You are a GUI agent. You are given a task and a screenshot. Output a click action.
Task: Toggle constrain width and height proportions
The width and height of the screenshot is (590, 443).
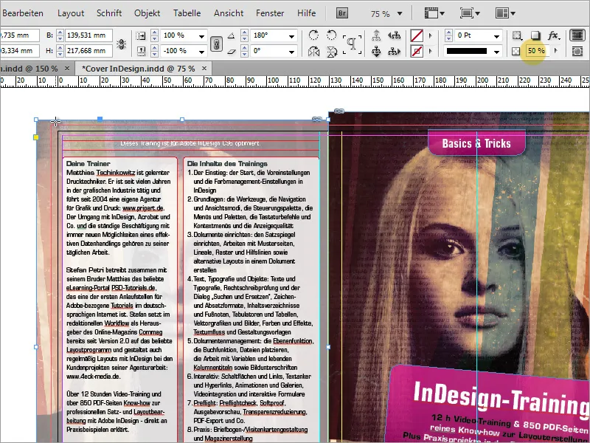tap(121, 44)
